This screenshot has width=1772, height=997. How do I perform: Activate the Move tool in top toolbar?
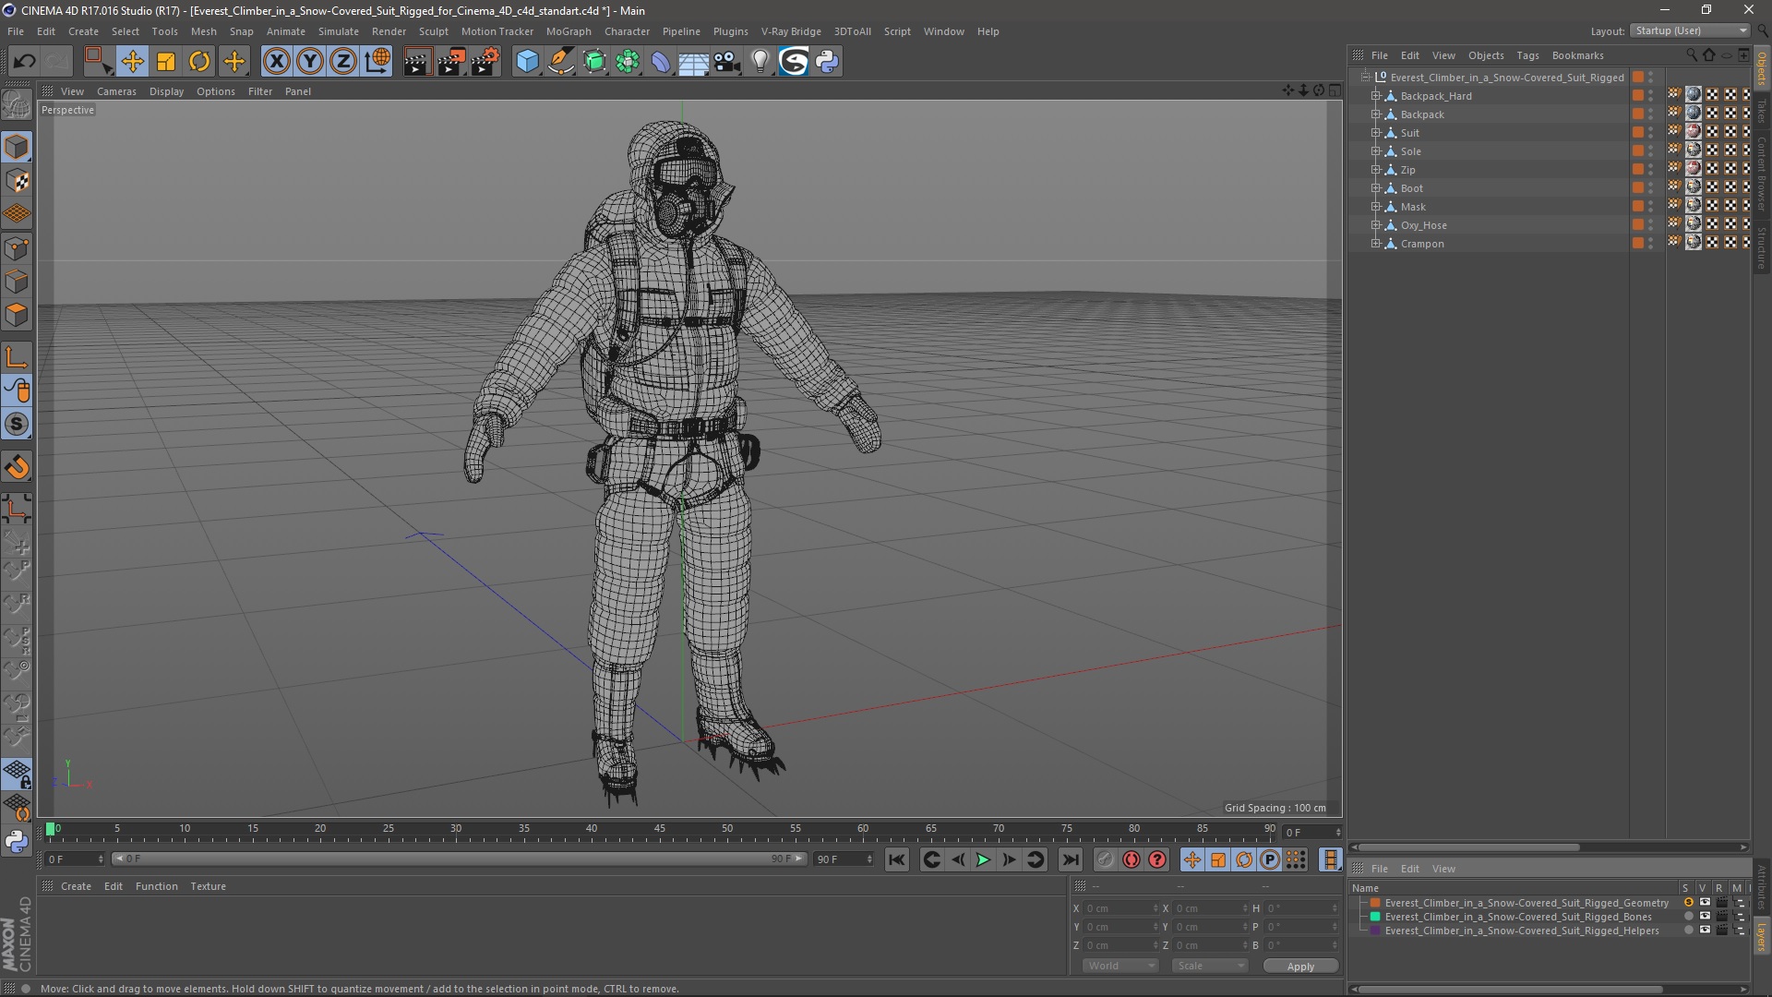click(x=132, y=62)
